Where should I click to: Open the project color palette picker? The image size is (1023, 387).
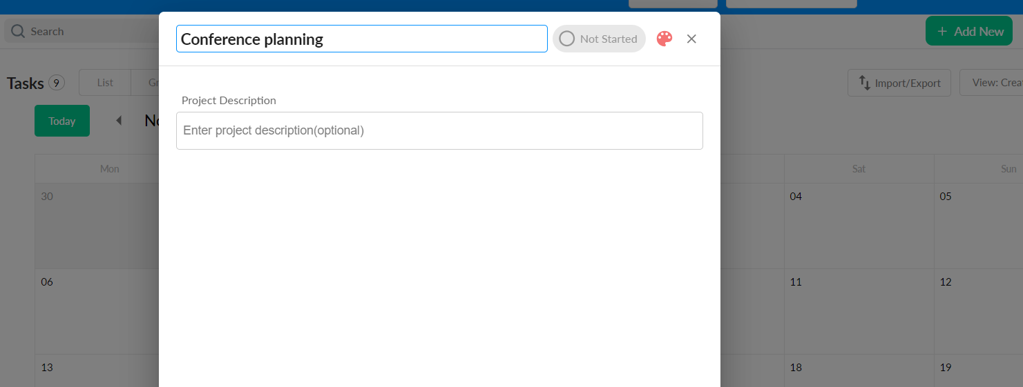pos(664,39)
